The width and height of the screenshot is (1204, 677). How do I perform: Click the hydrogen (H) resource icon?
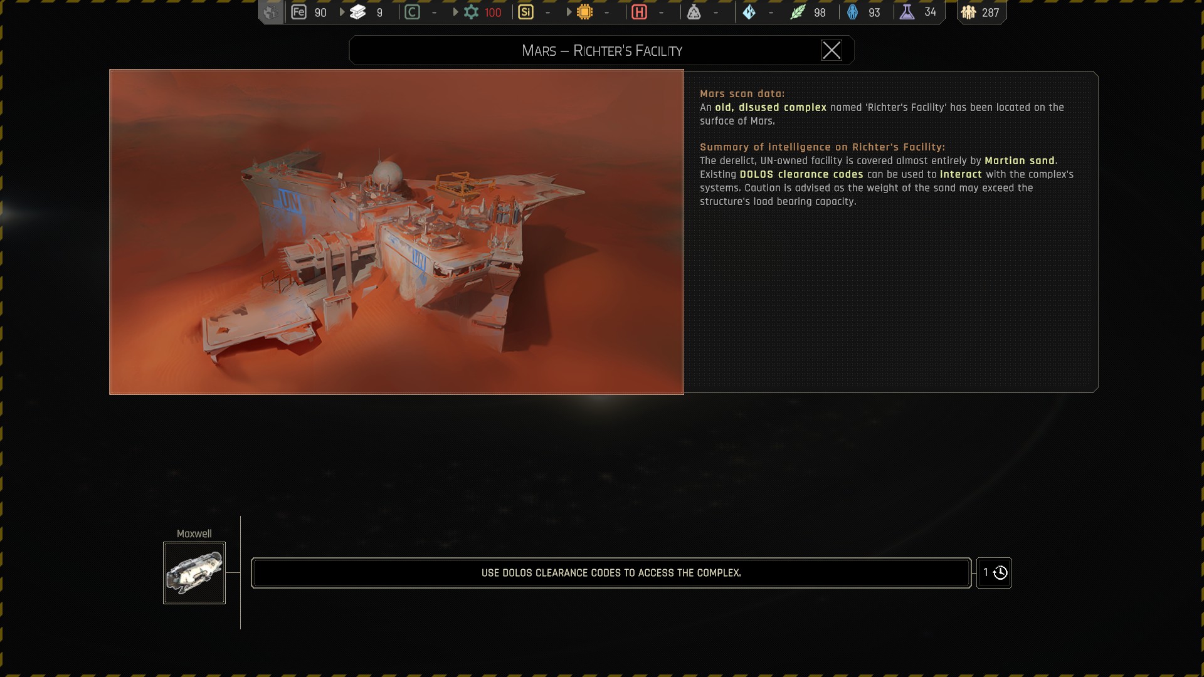tap(639, 12)
